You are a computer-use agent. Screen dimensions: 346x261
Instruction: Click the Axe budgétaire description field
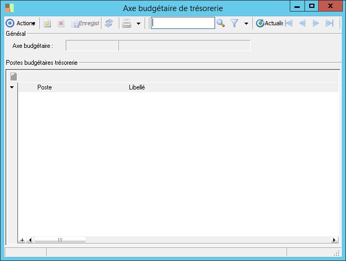(x=185, y=45)
